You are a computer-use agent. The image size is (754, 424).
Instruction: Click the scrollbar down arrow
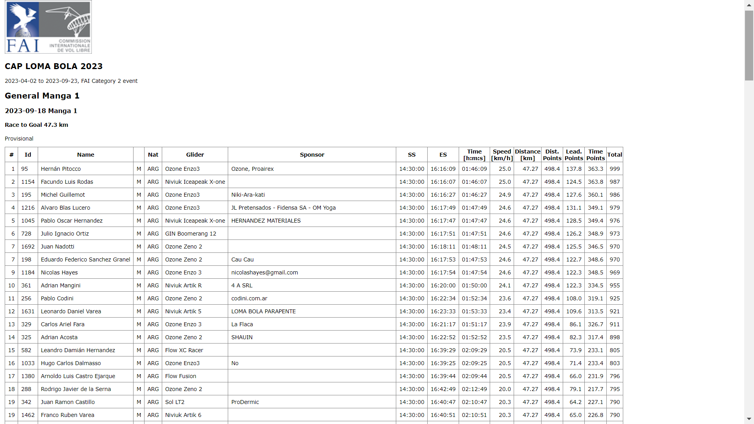[749, 419]
